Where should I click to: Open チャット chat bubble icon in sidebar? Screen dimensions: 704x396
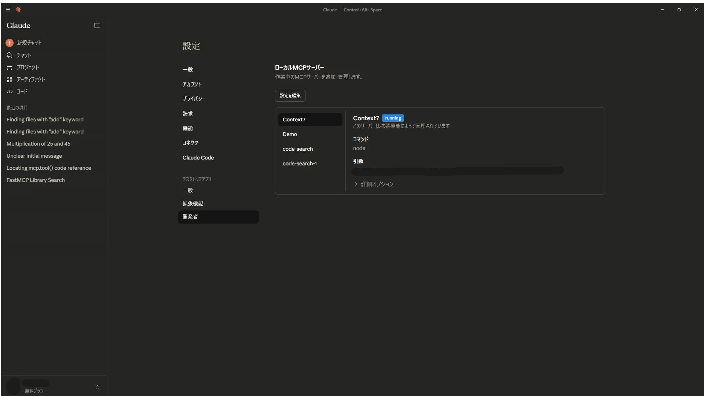point(10,55)
